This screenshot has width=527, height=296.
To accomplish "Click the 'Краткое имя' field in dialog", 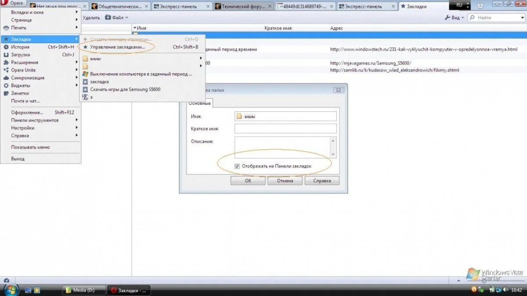I will 285,128.
